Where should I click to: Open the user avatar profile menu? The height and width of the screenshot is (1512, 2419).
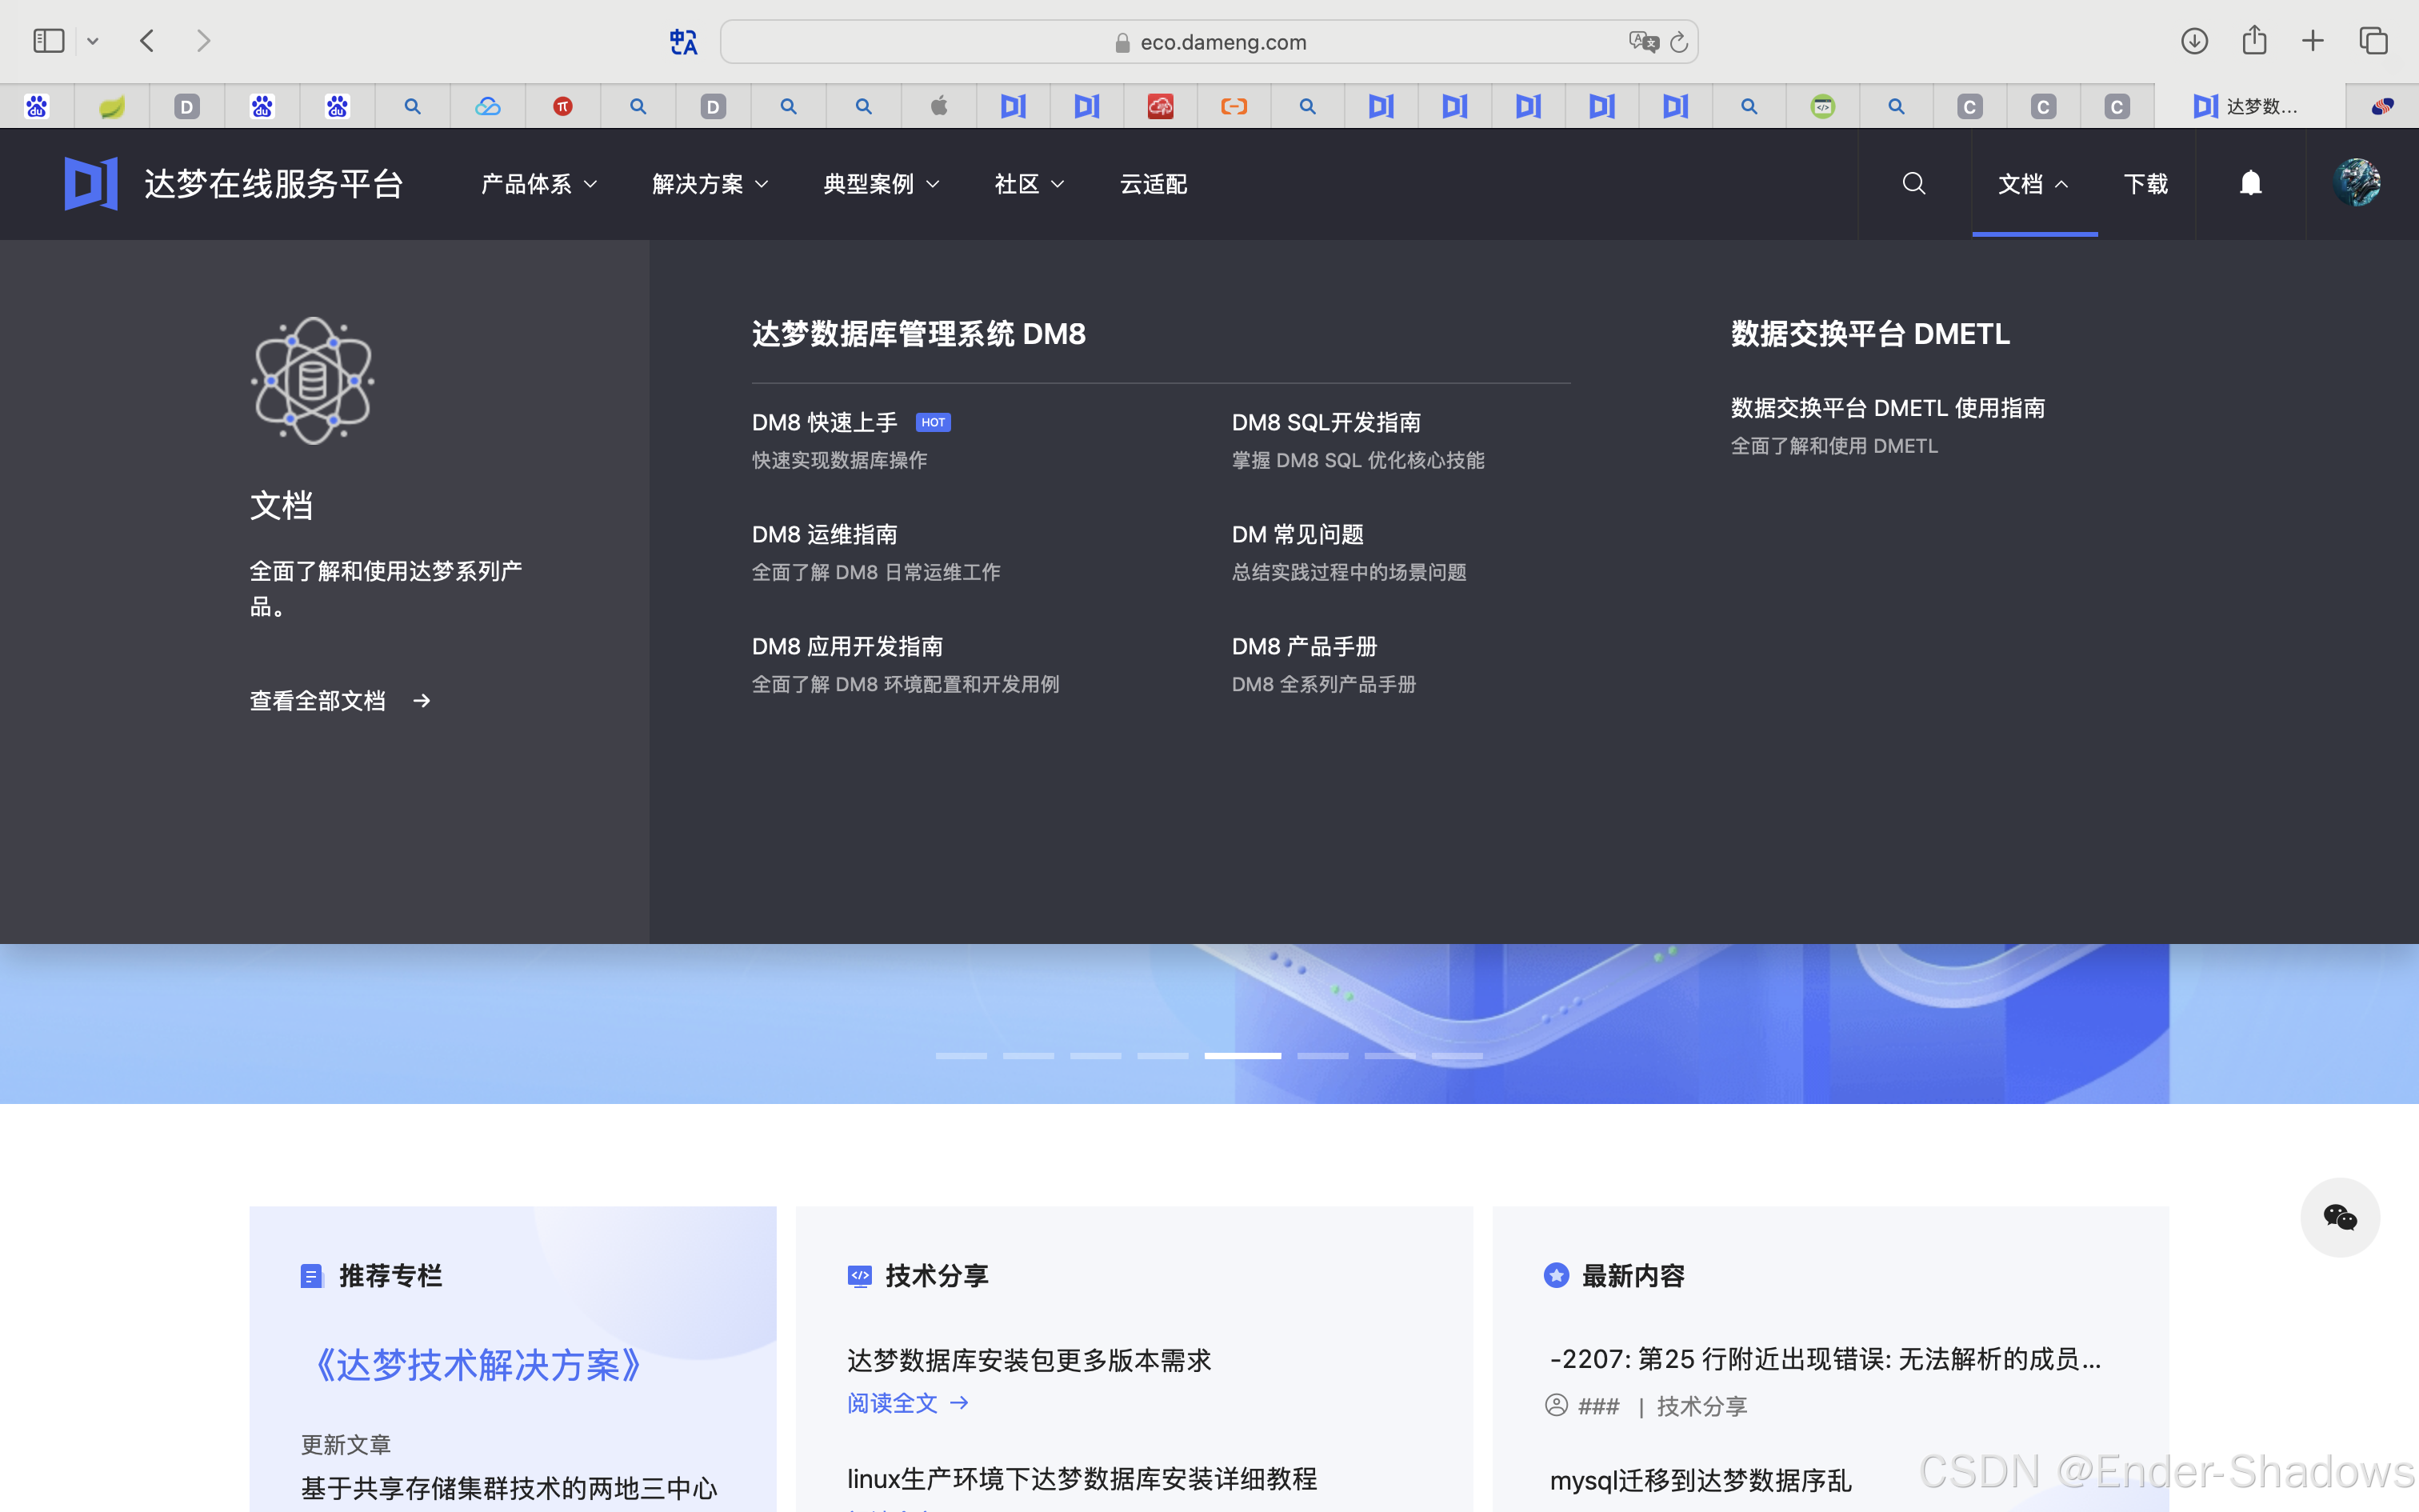tap(2357, 183)
